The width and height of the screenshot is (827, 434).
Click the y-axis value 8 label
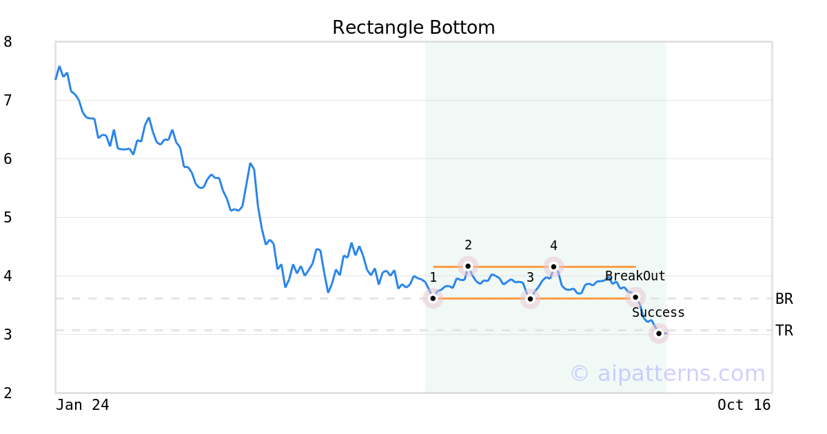(8, 42)
